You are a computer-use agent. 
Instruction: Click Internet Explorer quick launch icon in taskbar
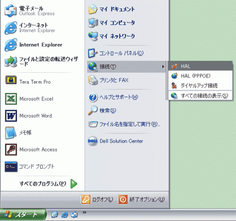tap(65, 215)
